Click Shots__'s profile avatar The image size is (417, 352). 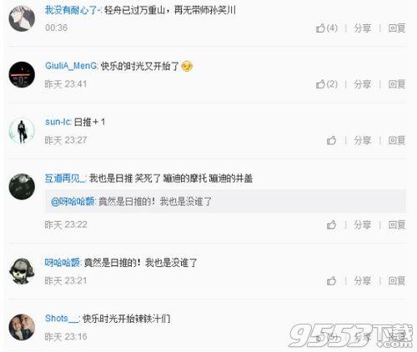point(22,327)
